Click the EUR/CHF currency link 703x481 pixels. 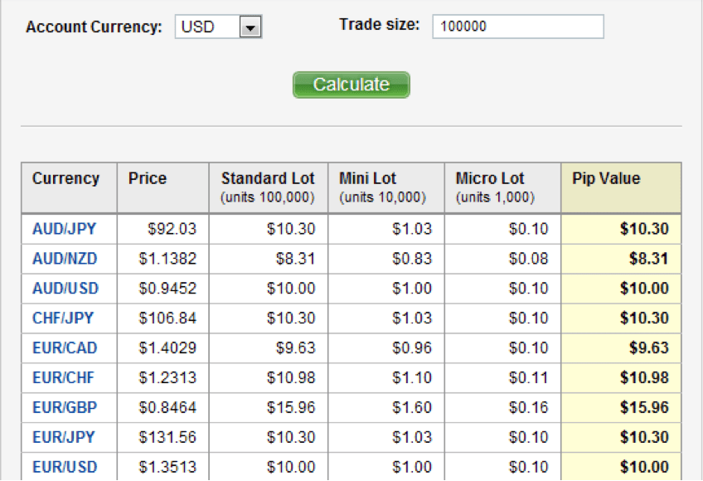[64, 378]
